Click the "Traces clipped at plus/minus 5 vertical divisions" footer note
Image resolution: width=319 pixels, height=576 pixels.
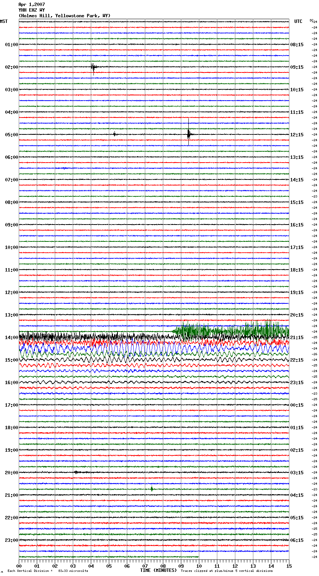227,571
